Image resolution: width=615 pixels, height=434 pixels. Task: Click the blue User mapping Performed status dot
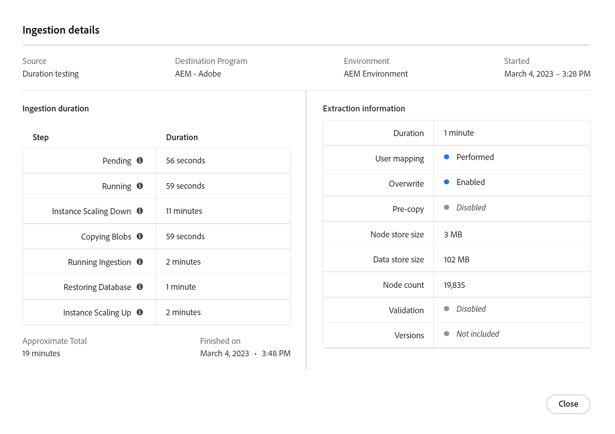[x=447, y=157]
